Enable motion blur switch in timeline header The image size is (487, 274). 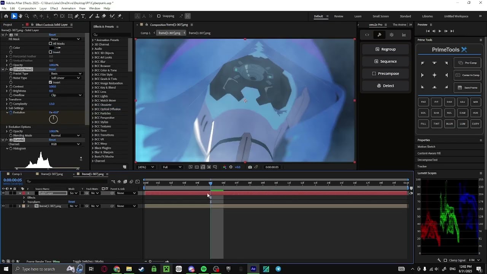131,182
